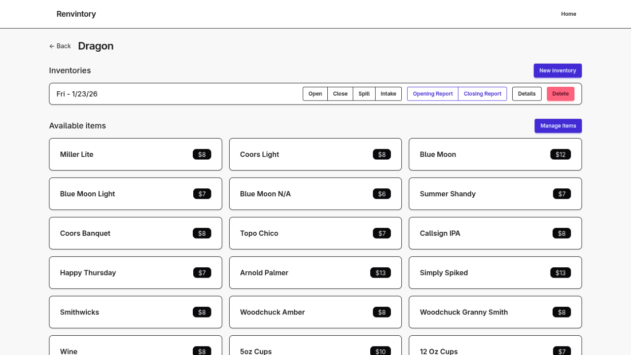The height and width of the screenshot is (355, 631).
Task: Select Open count for Fri 1/23/26
Action: coord(315,94)
